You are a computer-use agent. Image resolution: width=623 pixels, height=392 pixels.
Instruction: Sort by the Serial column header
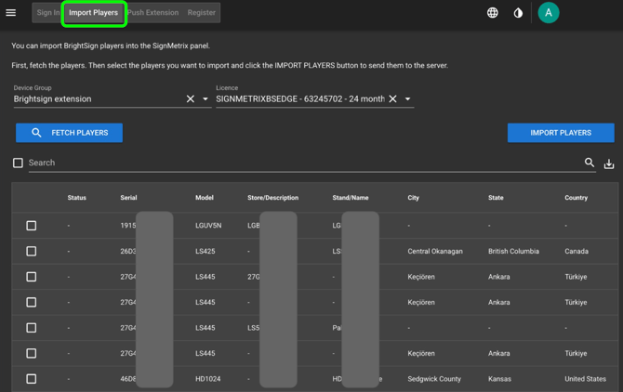tap(128, 198)
